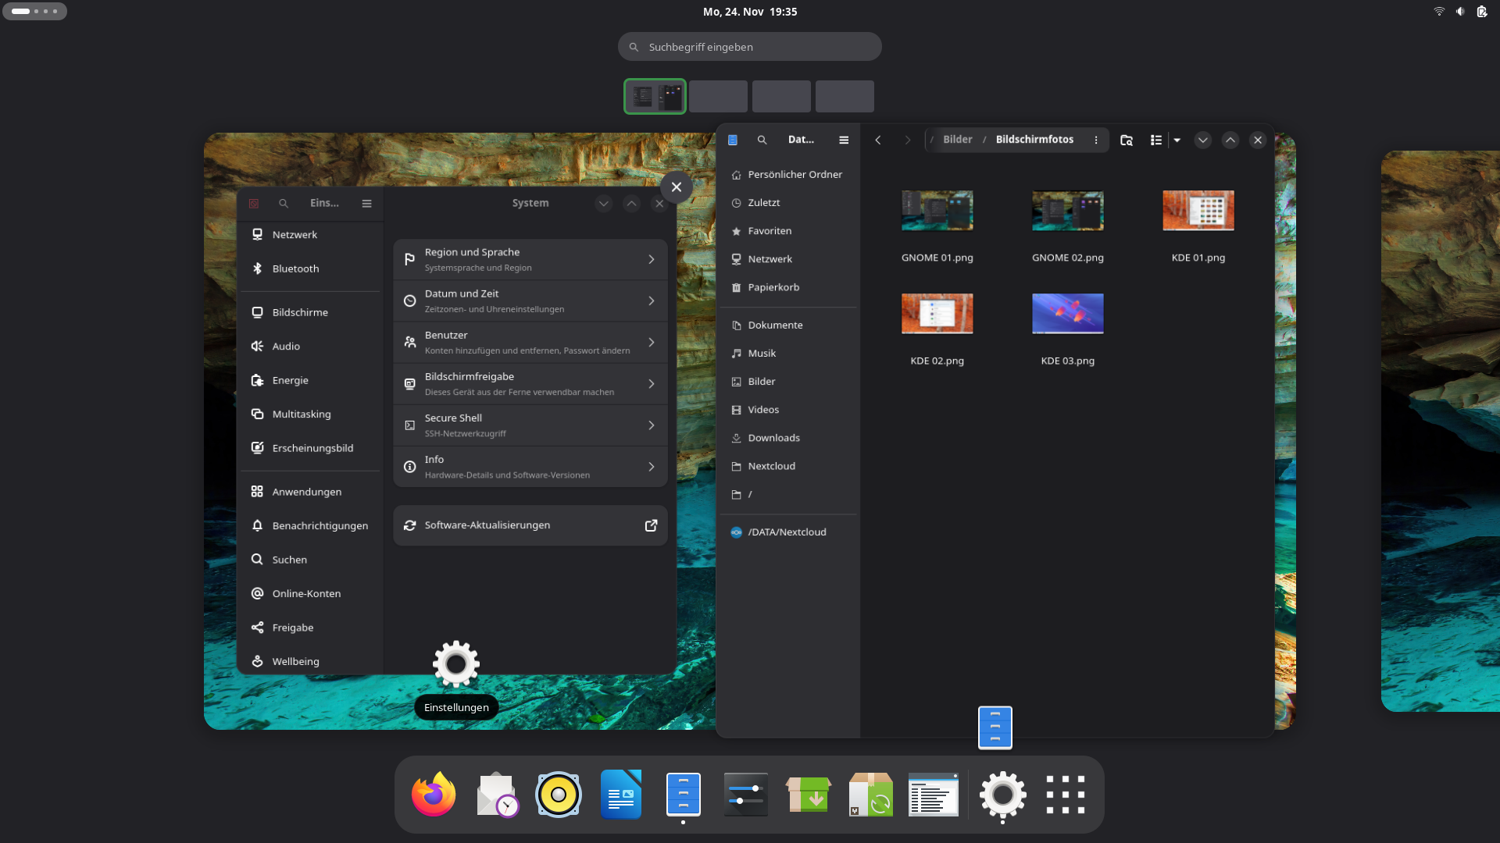Select the KDE 03.png thumbnail
Viewport: 1500px width, 843px height.
click(1067, 314)
